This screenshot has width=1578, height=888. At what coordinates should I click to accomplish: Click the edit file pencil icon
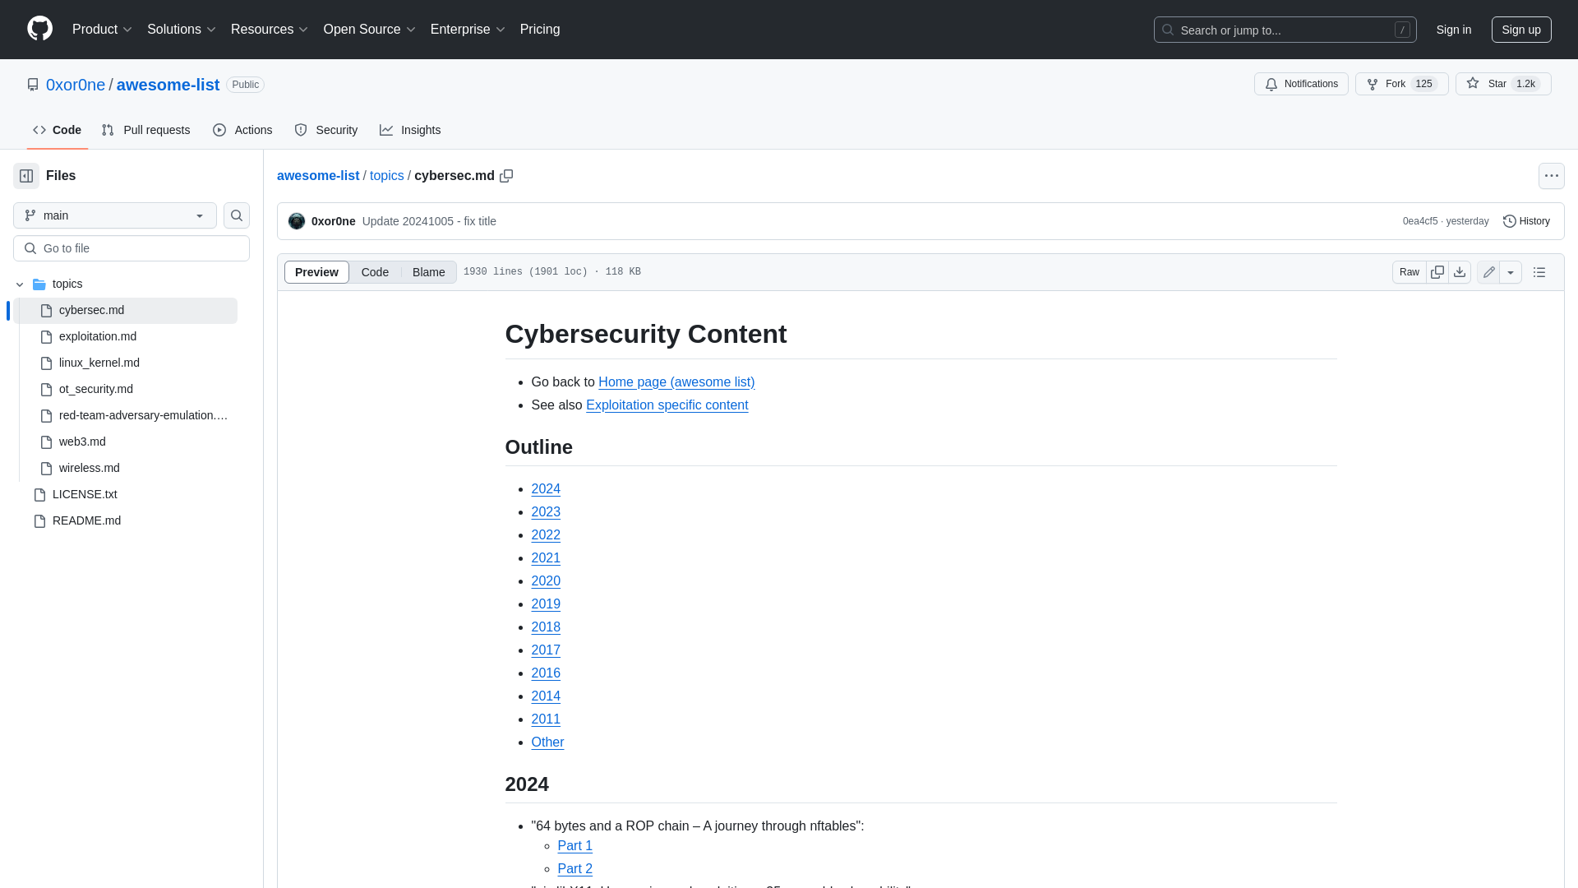coord(1488,272)
